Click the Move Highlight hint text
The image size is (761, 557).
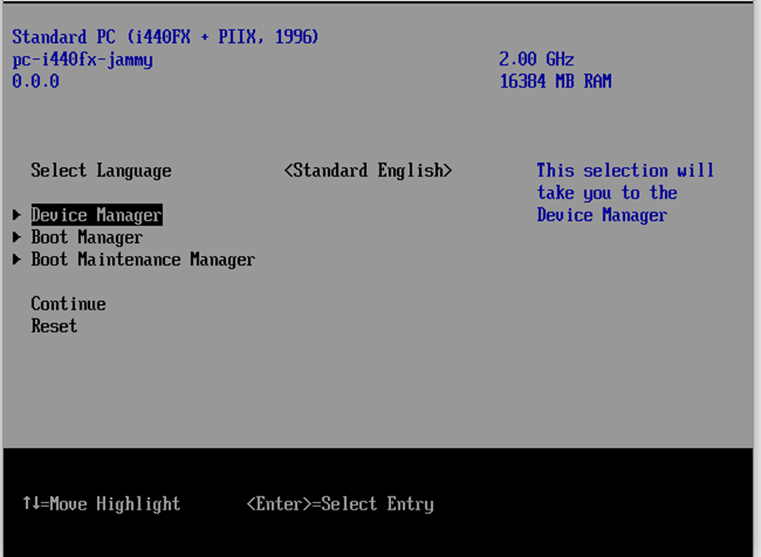click(x=104, y=504)
